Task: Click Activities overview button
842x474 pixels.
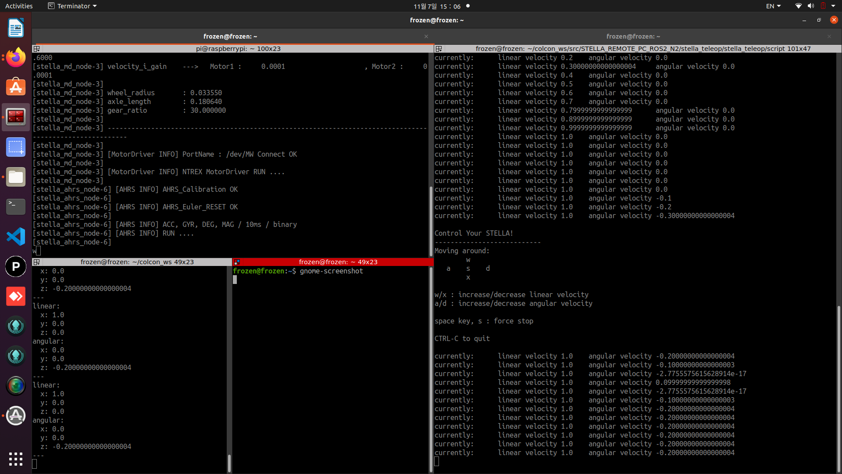Action: 19,6
